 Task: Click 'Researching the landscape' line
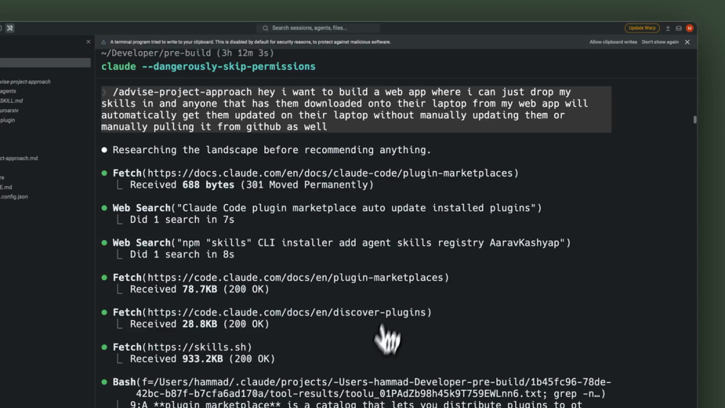click(272, 150)
